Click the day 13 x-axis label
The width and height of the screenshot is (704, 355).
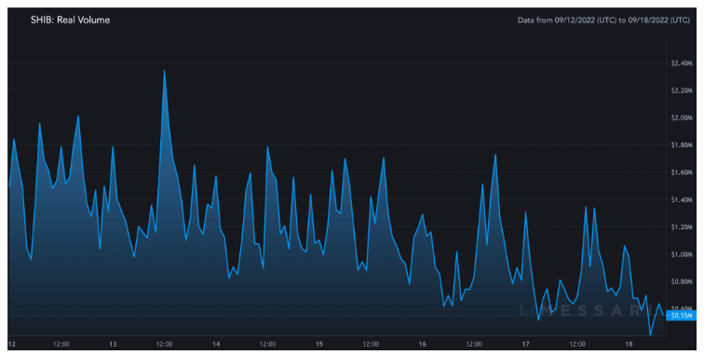coord(113,345)
